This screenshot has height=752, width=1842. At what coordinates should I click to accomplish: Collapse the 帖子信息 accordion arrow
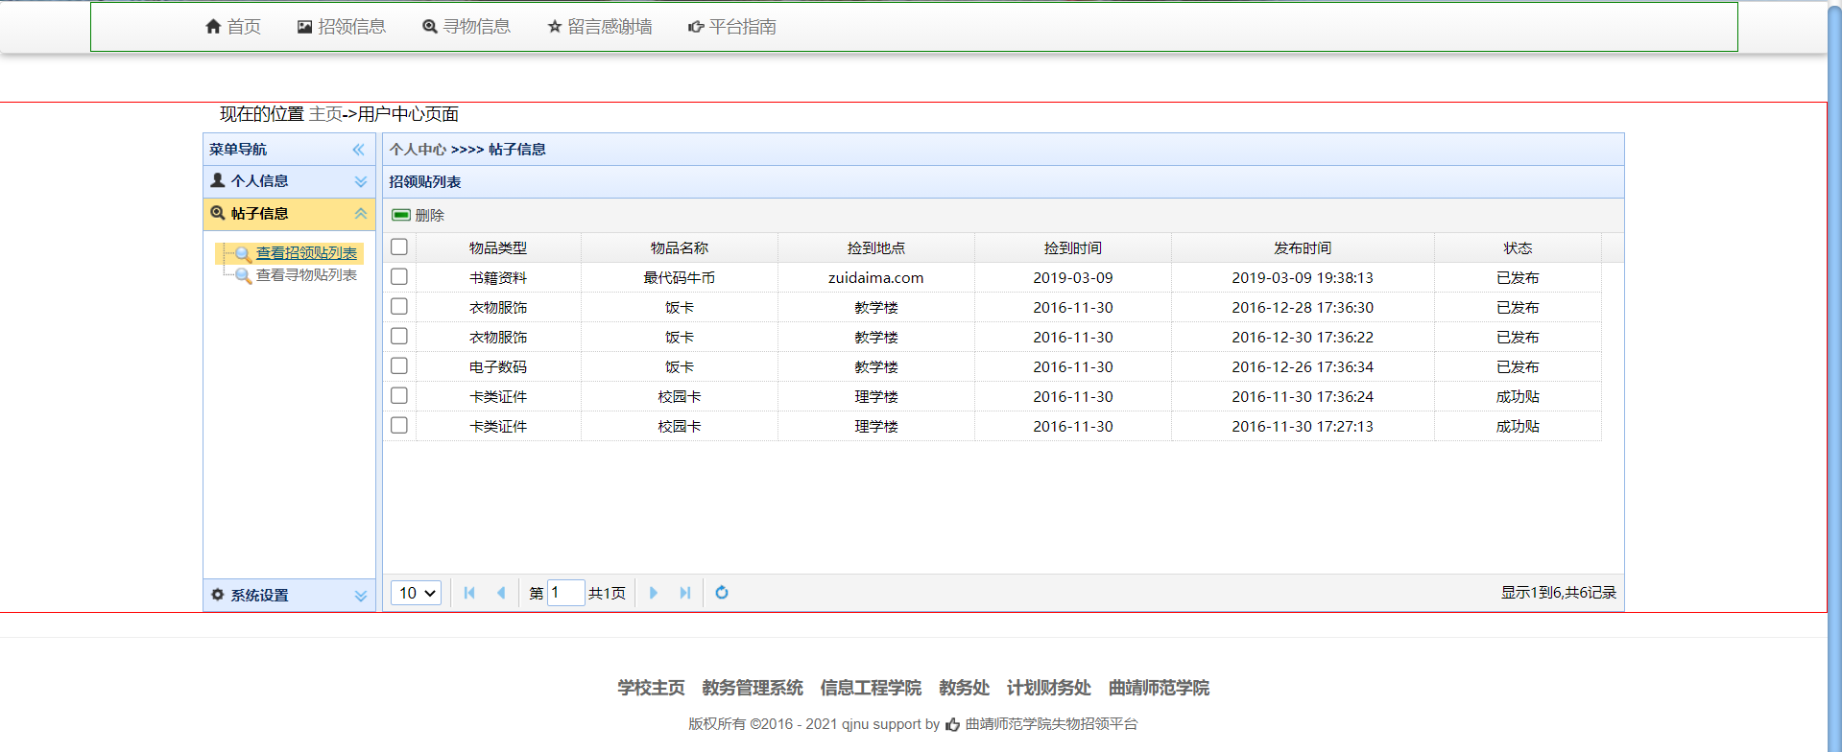[x=361, y=214]
